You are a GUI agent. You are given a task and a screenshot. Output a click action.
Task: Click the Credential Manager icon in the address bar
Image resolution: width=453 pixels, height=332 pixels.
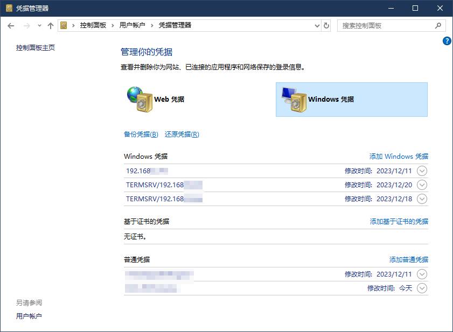(x=64, y=25)
